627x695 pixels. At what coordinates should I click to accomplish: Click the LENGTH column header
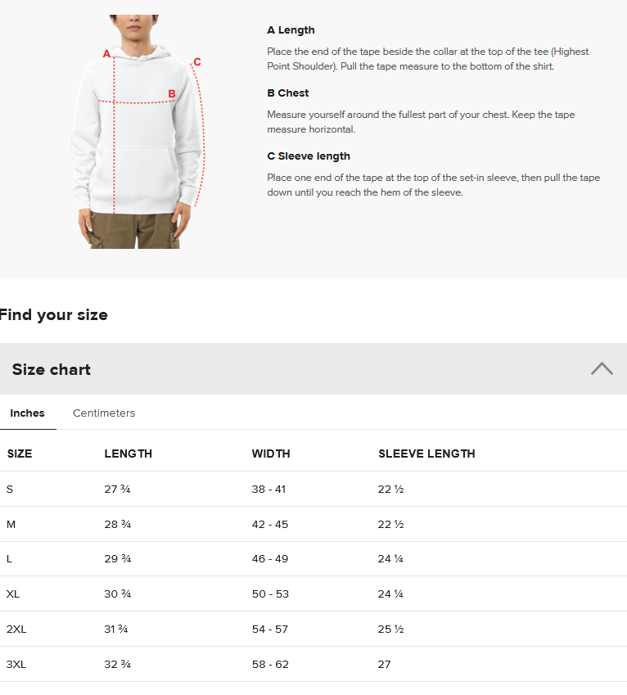128,454
